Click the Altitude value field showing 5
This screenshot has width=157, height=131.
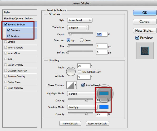pyautogui.click(x=84, y=77)
